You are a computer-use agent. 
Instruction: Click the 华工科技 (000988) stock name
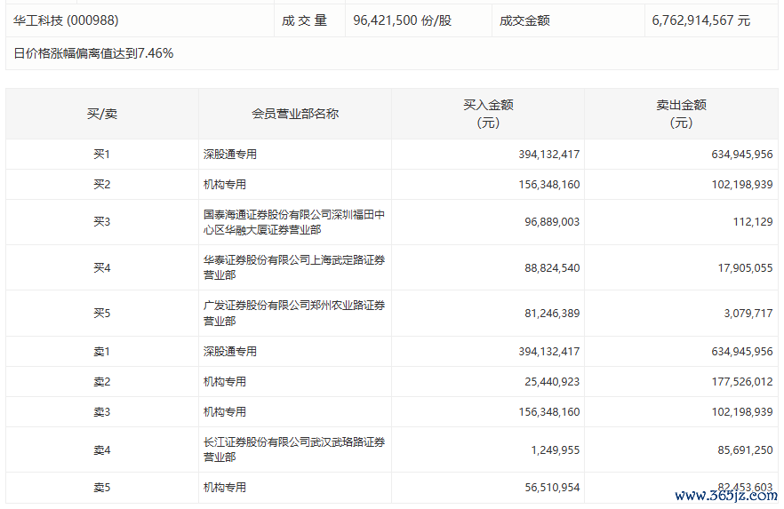click(x=66, y=20)
